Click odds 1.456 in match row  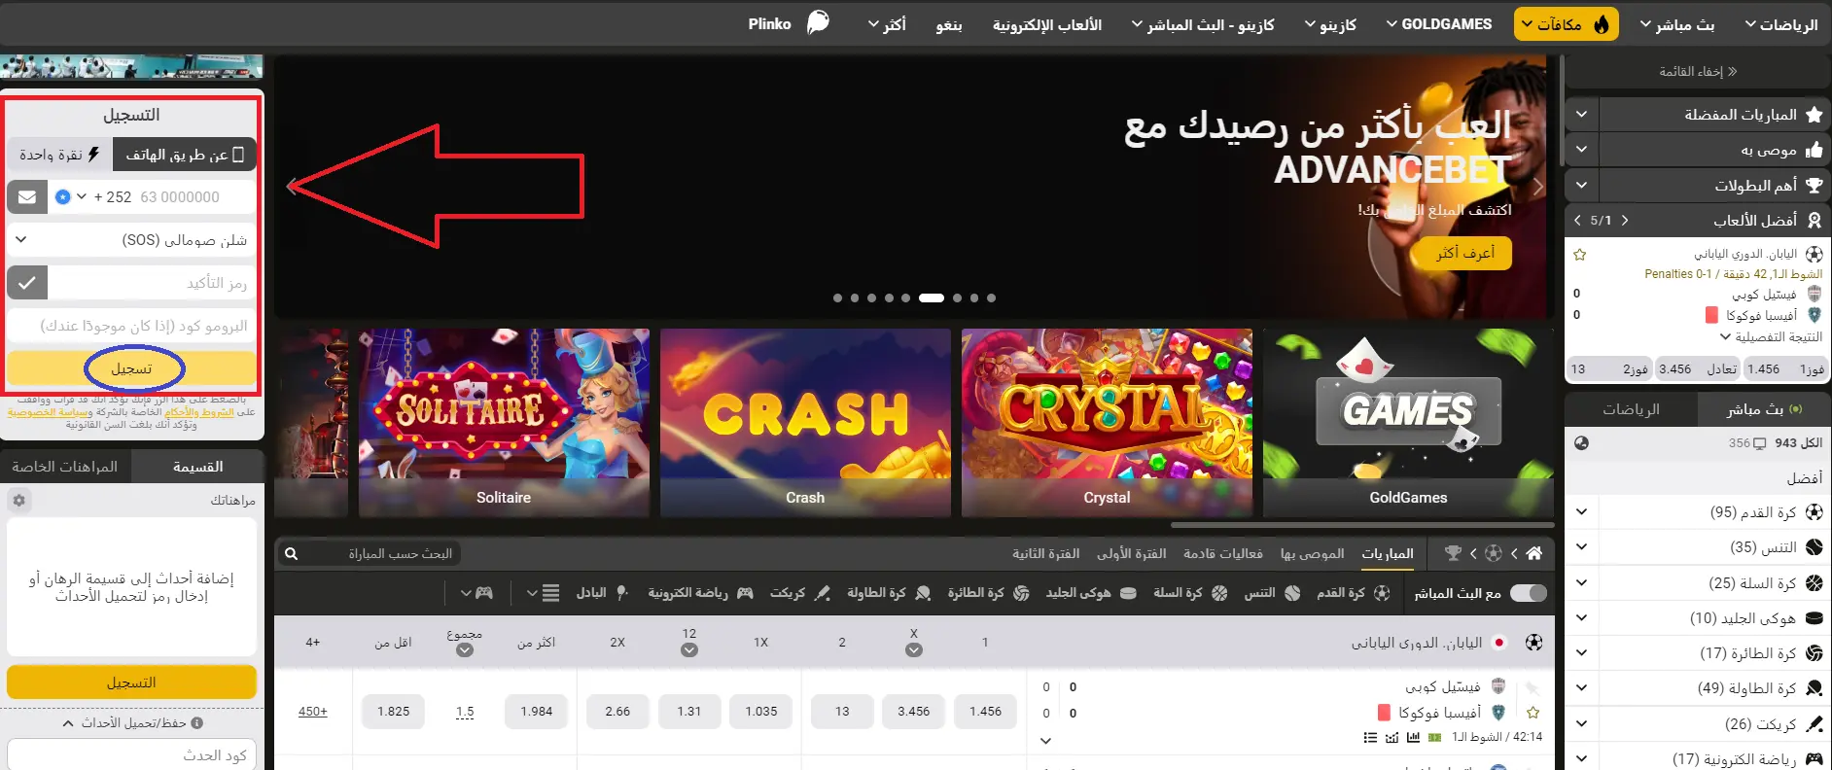[x=985, y=712]
